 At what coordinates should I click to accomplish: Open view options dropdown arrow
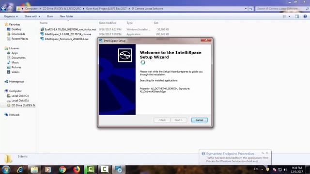[290, 16]
